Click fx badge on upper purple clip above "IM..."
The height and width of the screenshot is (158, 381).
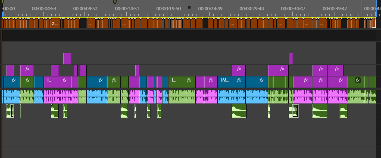(239, 69)
